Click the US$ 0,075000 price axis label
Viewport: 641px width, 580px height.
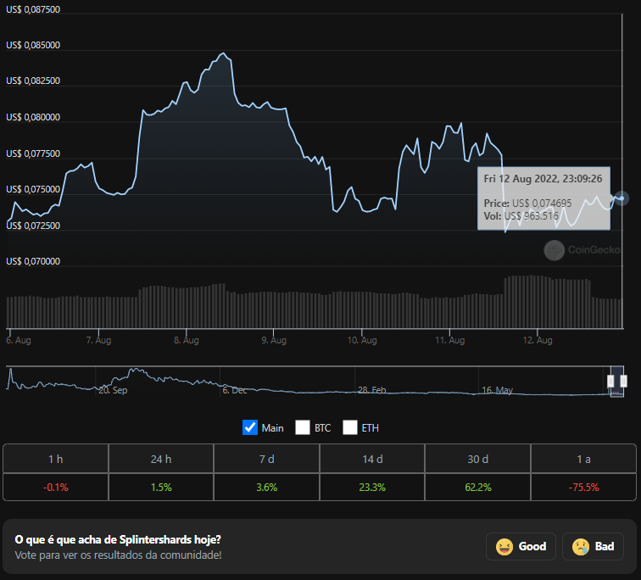click(33, 189)
